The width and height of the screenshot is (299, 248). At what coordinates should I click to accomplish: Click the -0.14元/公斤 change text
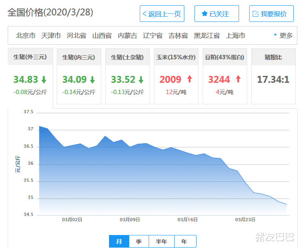click(79, 92)
